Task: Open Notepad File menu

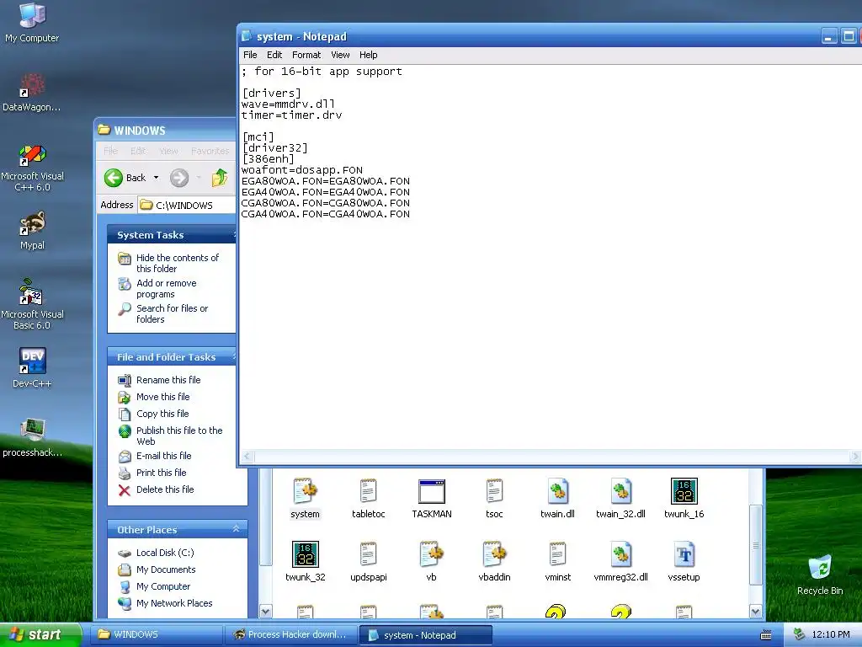Action: (250, 55)
